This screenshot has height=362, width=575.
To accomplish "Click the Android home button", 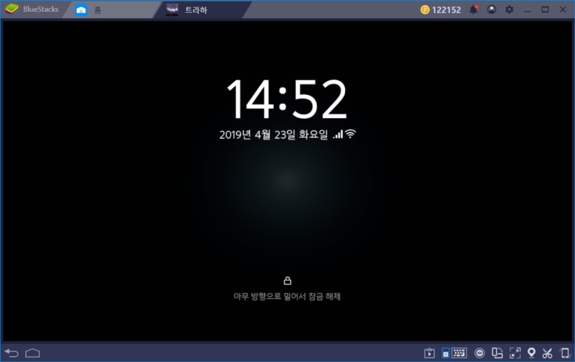I will (32, 353).
